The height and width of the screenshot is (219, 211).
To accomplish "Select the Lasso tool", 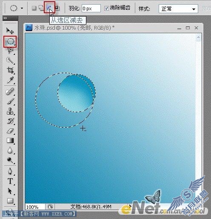I will tap(10, 51).
